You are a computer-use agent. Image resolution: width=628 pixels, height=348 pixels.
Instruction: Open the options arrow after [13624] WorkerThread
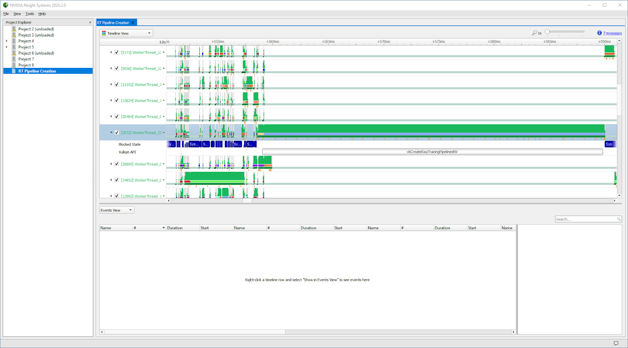click(x=164, y=100)
